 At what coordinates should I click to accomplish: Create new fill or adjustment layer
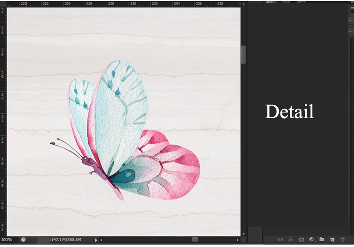(312, 239)
